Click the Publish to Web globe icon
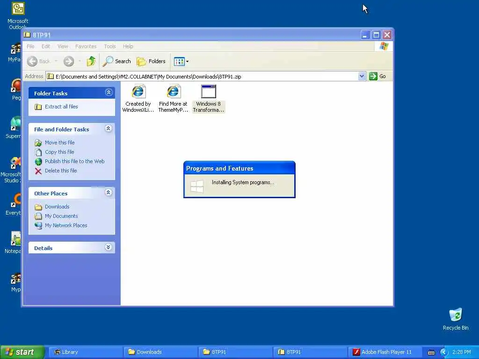Image resolution: width=479 pixels, height=359 pixels. [x=38, y=161]
